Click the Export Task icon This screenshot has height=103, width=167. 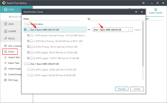point(6,63)
